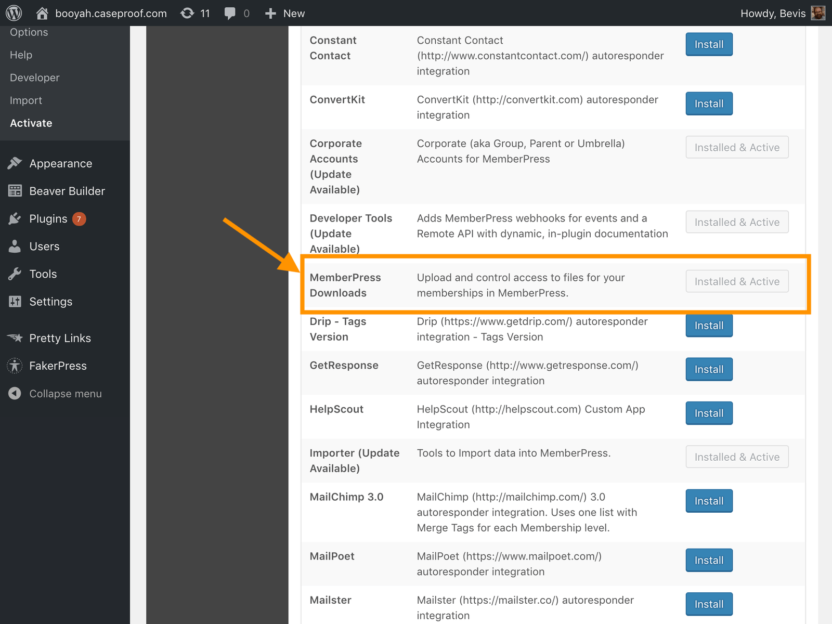This screenshot has height=624, width=832.
Task: Click the home icon beside booyah.caseproof.com
Action: [42, 13]
